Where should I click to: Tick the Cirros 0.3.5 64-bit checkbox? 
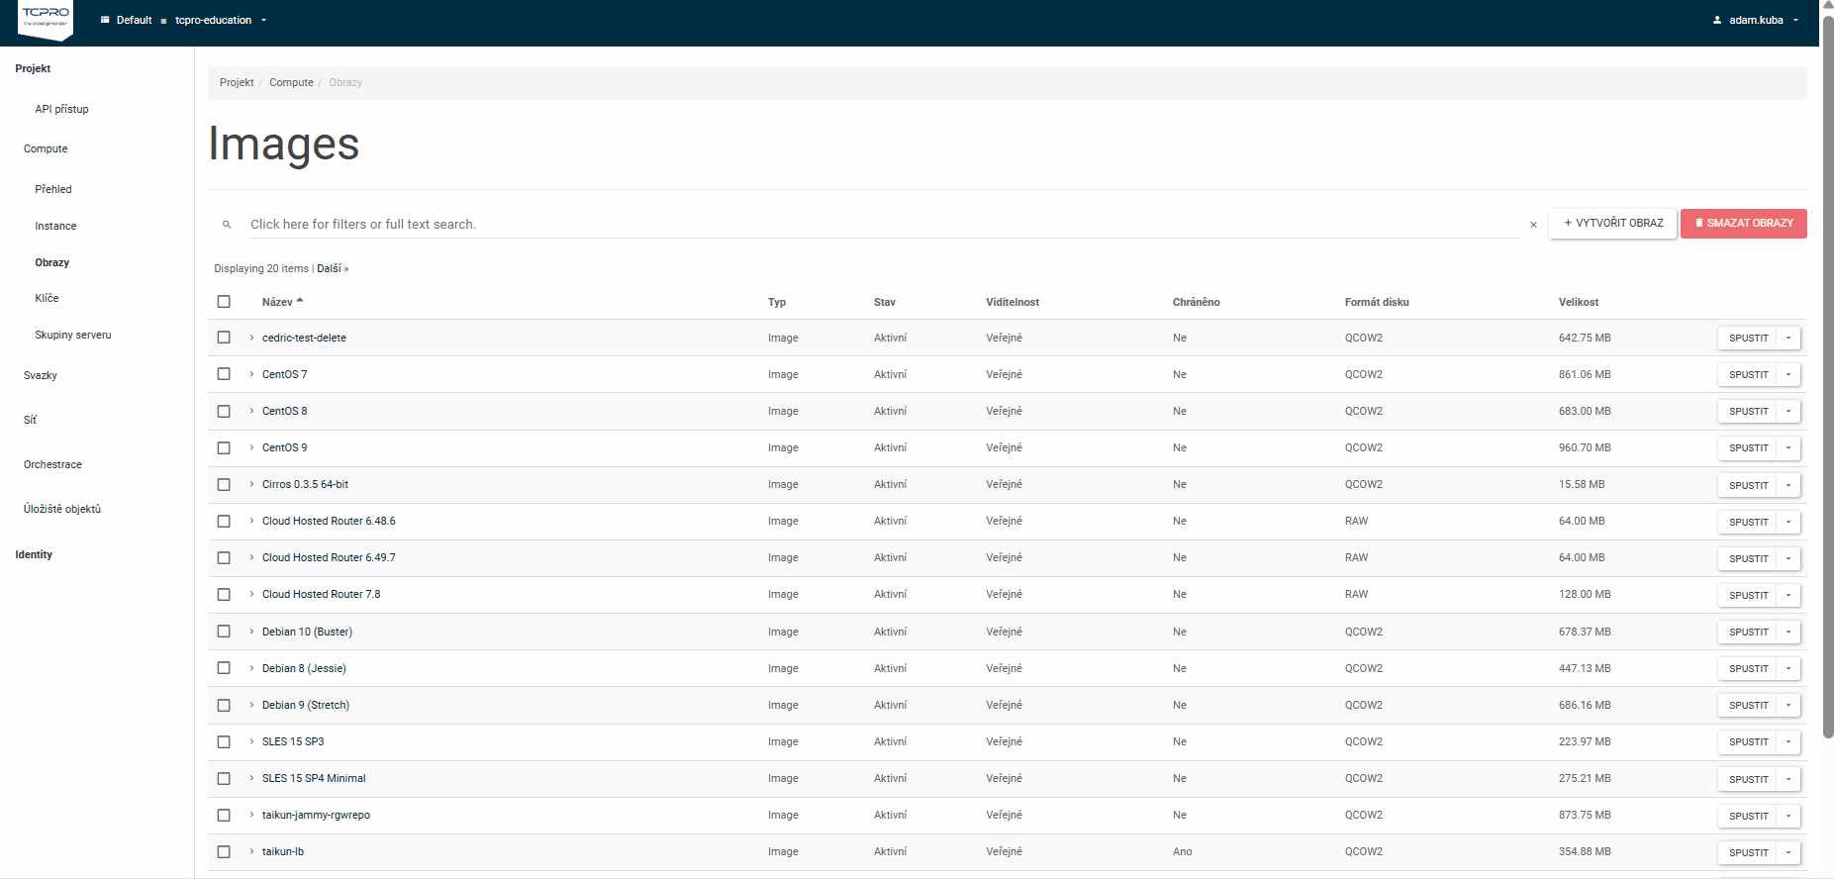pyautogui.click(x=224, y=484)
